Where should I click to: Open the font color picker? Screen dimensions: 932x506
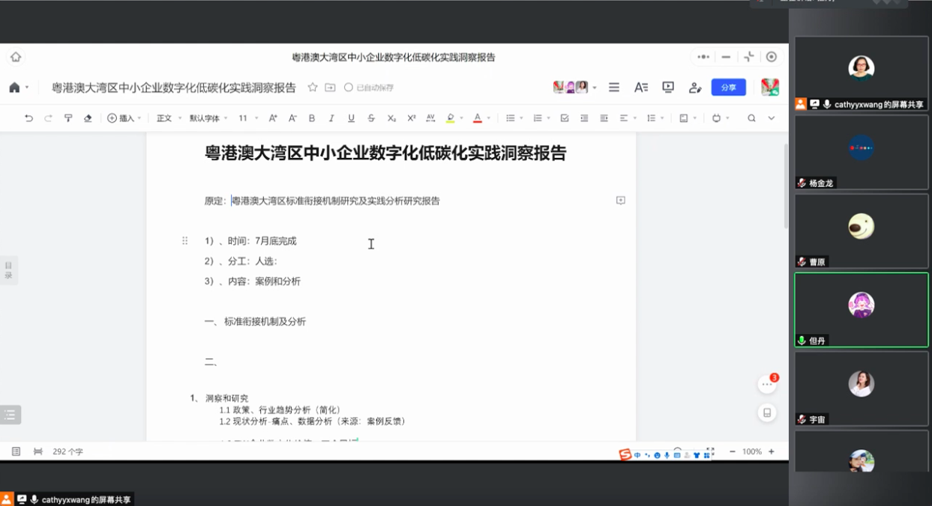coord(478,118)
